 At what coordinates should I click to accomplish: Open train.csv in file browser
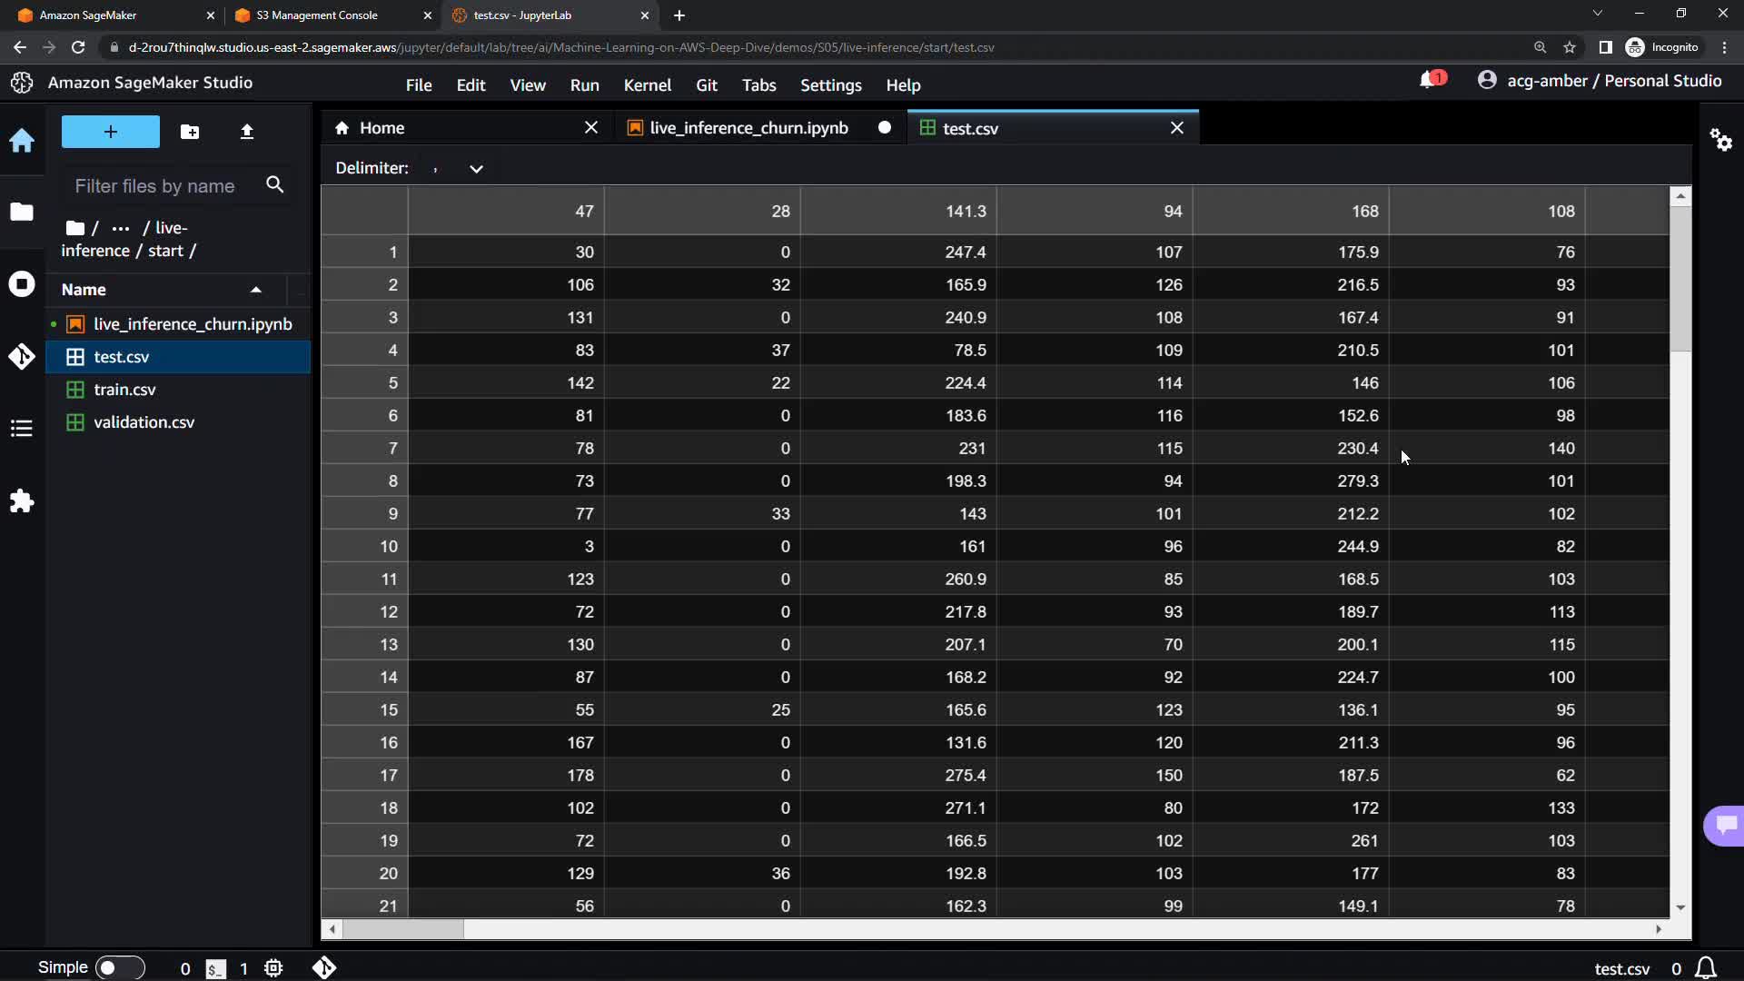[124, 390]
